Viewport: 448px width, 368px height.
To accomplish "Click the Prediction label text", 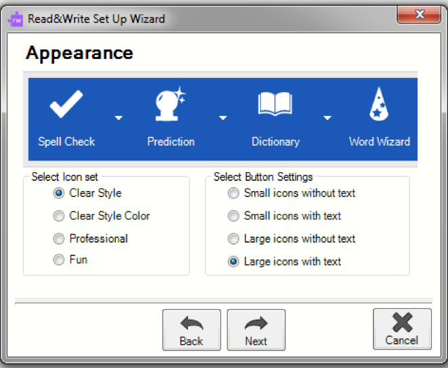I will 171,142.
